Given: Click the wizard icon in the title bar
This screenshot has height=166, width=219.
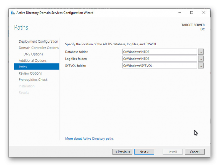Looking at the screenshot, I should (x=13, y=13).
